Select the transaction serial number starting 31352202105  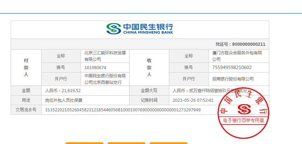(123, 110)
